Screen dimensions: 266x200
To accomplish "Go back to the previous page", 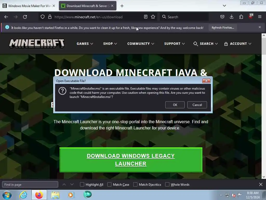I will click(6, 17).
